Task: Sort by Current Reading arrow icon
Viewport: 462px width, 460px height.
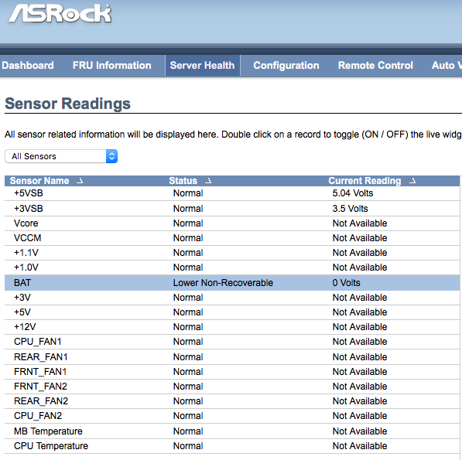Action: point(412,181)
